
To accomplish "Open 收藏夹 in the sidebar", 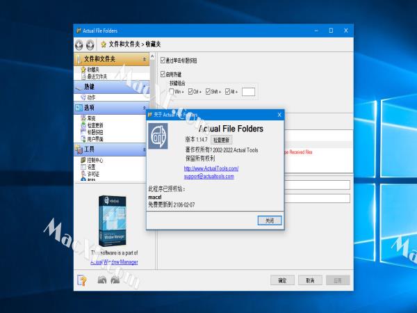I will pos(93,70).
